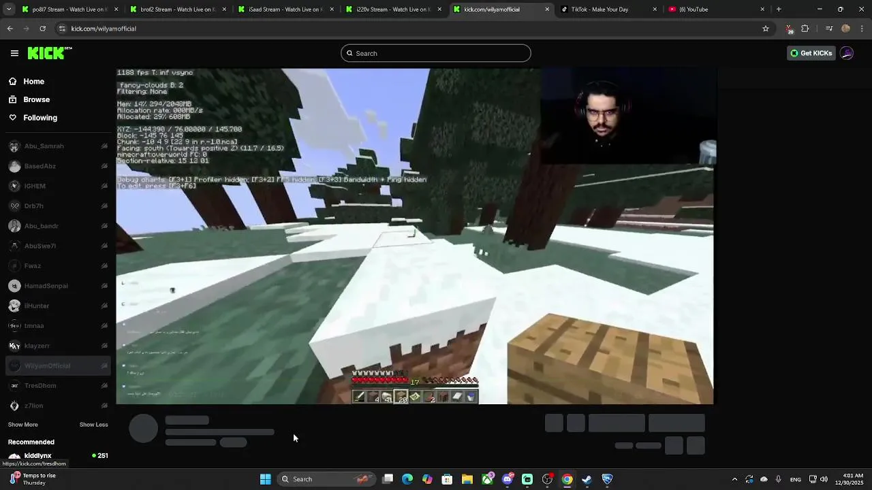Click ilHunter avatar in sidebar
The height and width of the screenshot is (490, 872).
click(x=14, y=306)
